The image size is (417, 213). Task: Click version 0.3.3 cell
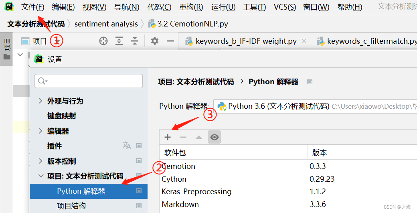pos(318,166)
